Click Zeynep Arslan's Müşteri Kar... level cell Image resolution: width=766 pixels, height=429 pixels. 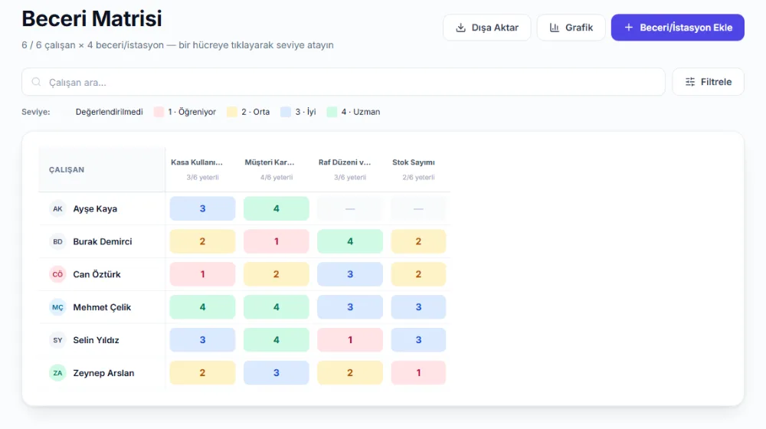click(x=276, y=373)
